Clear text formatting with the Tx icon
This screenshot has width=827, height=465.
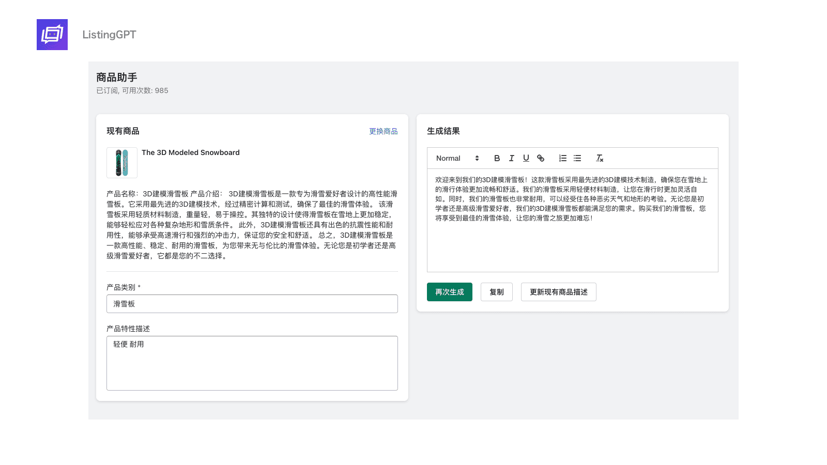pyautogui.click(x=599, y=158)
